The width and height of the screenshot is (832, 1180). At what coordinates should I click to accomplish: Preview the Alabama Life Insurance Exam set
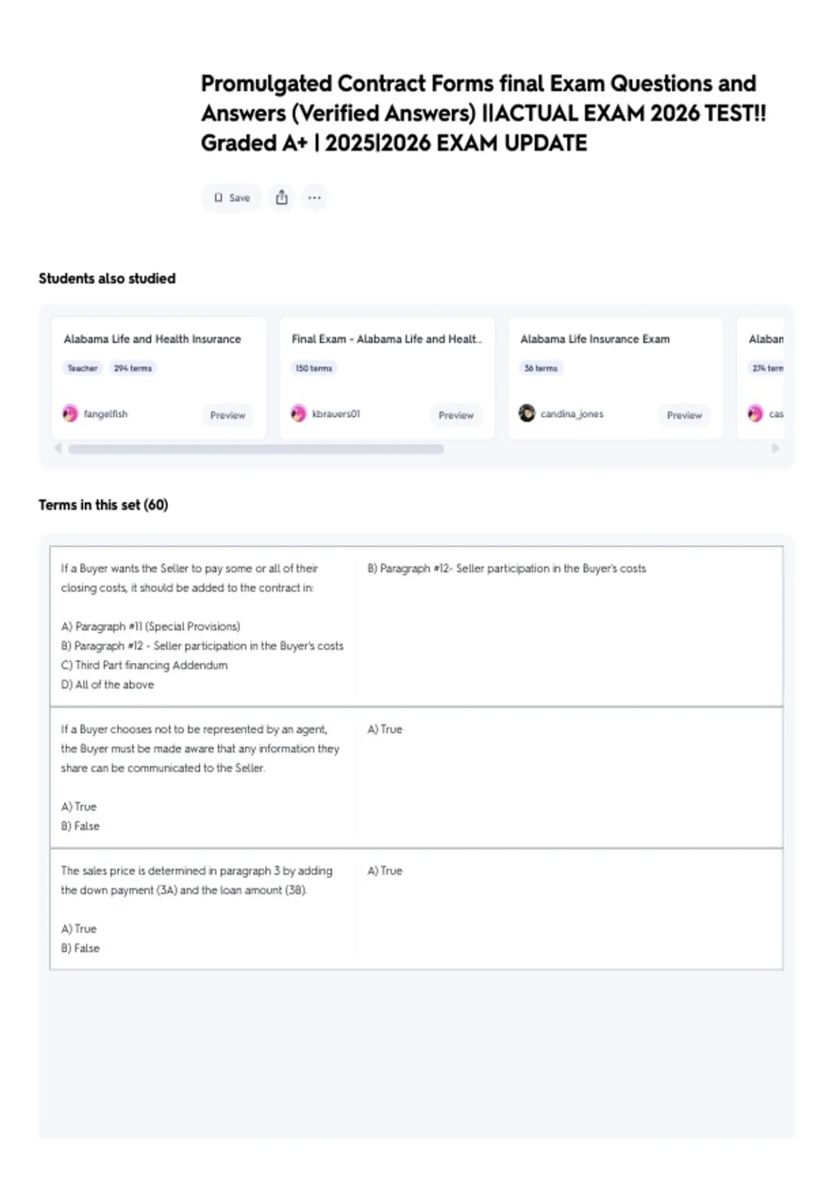tap(684, 415)
